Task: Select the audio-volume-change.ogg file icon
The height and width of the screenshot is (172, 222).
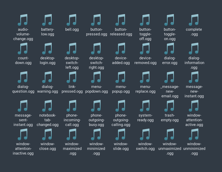Action: pyautogui.click(x=23, y=20)
